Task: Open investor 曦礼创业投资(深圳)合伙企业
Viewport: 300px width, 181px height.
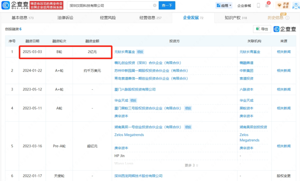Action: (147, 63)
